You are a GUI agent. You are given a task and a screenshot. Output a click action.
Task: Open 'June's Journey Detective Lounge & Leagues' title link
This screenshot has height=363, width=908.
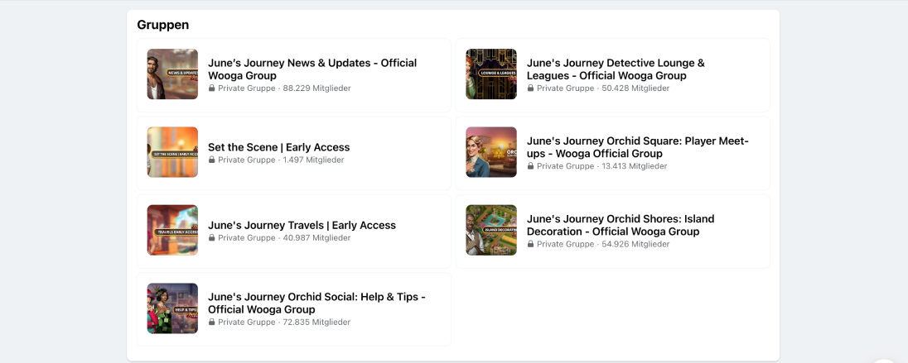(x=616, y=69)
